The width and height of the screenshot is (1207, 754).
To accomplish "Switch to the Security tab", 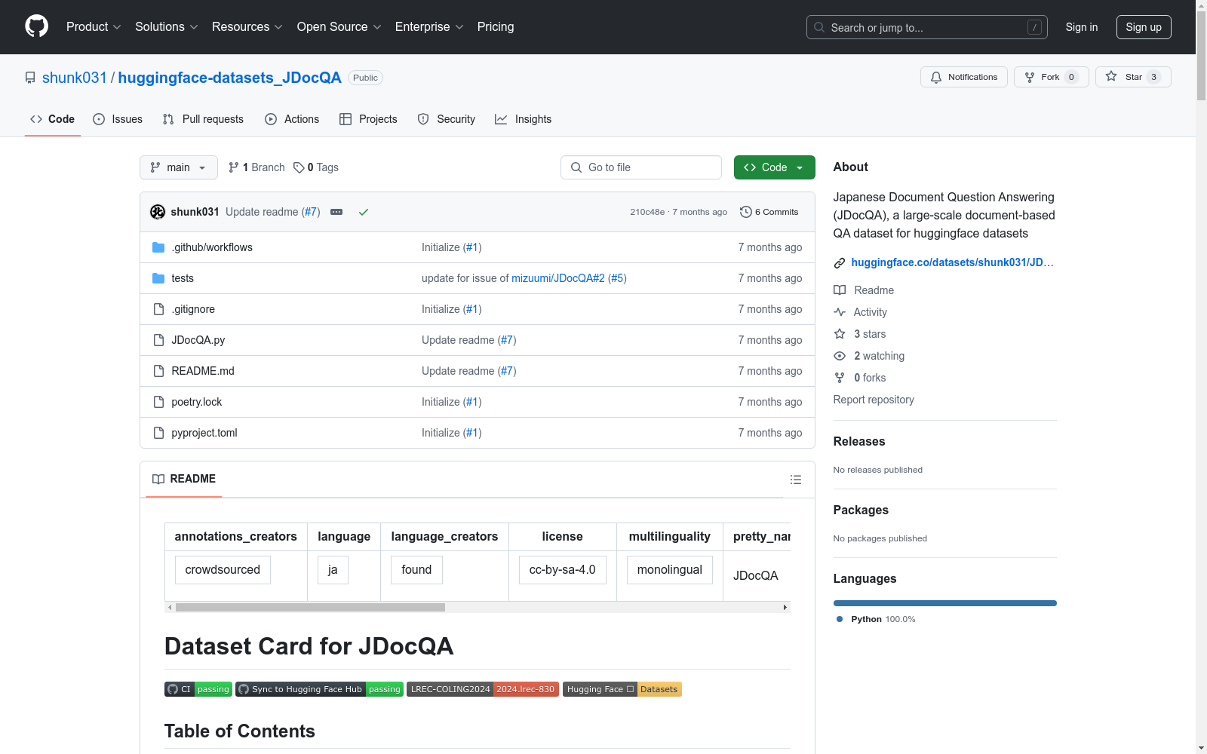I will pos(447,119).
